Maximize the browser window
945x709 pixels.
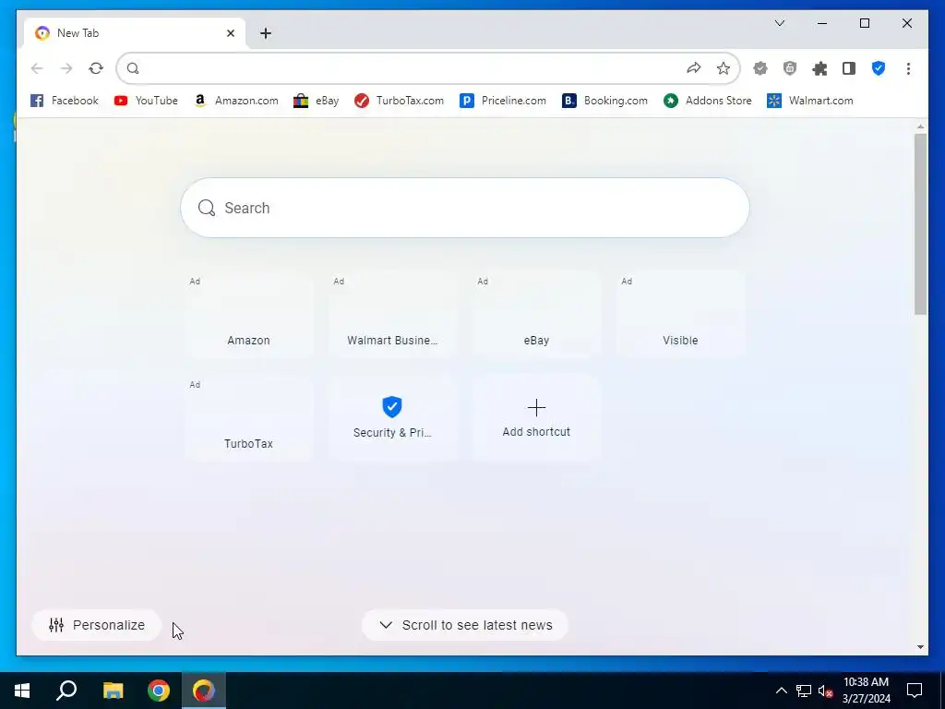pyautogui.click(x=864, y=23)
